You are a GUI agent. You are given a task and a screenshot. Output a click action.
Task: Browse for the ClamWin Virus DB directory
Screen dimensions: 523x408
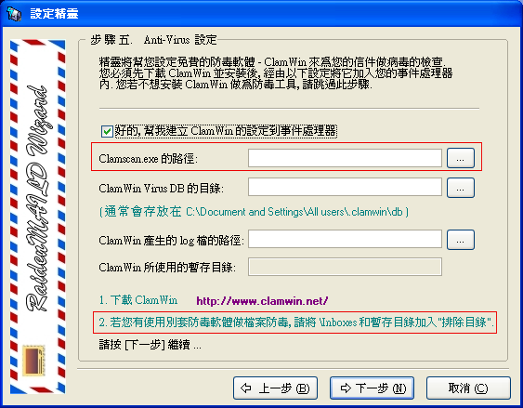pyautogui.click(x=460, y=188)
